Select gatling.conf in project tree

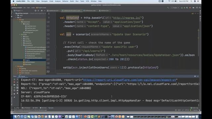(x=28, y=32)
